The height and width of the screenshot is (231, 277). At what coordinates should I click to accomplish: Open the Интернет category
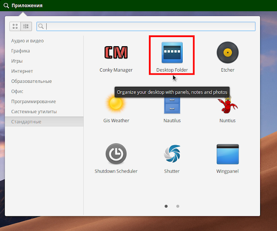tap(44, 71)
